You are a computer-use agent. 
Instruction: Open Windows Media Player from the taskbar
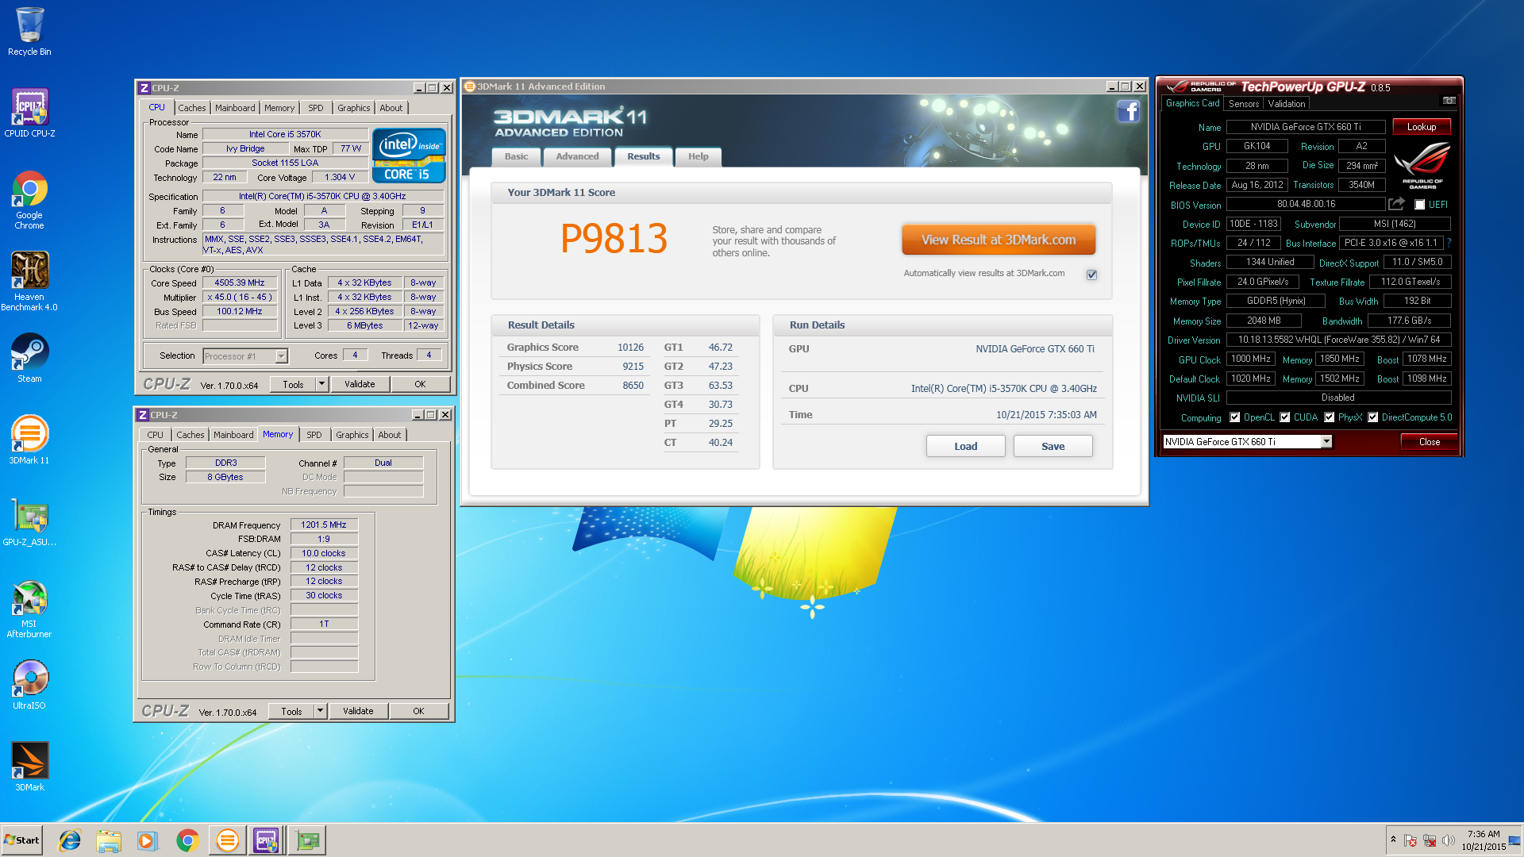pos(148,840)
